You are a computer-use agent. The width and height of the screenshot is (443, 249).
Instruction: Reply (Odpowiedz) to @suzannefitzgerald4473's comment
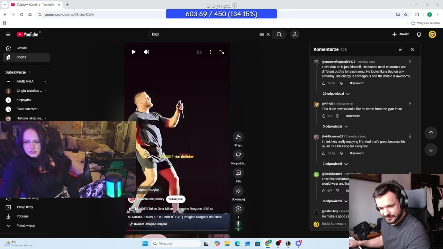tap(356, 83)
